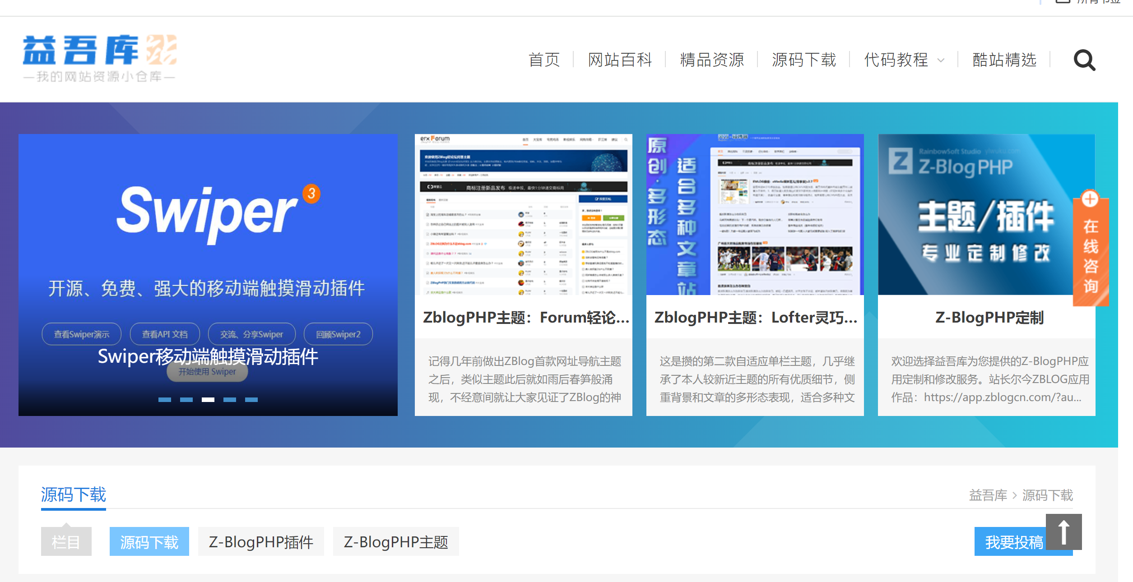Open ZblogPHP主题：Forum轻论 title link
This screenshot has width=1133, height=582.
tap(526, 318)
